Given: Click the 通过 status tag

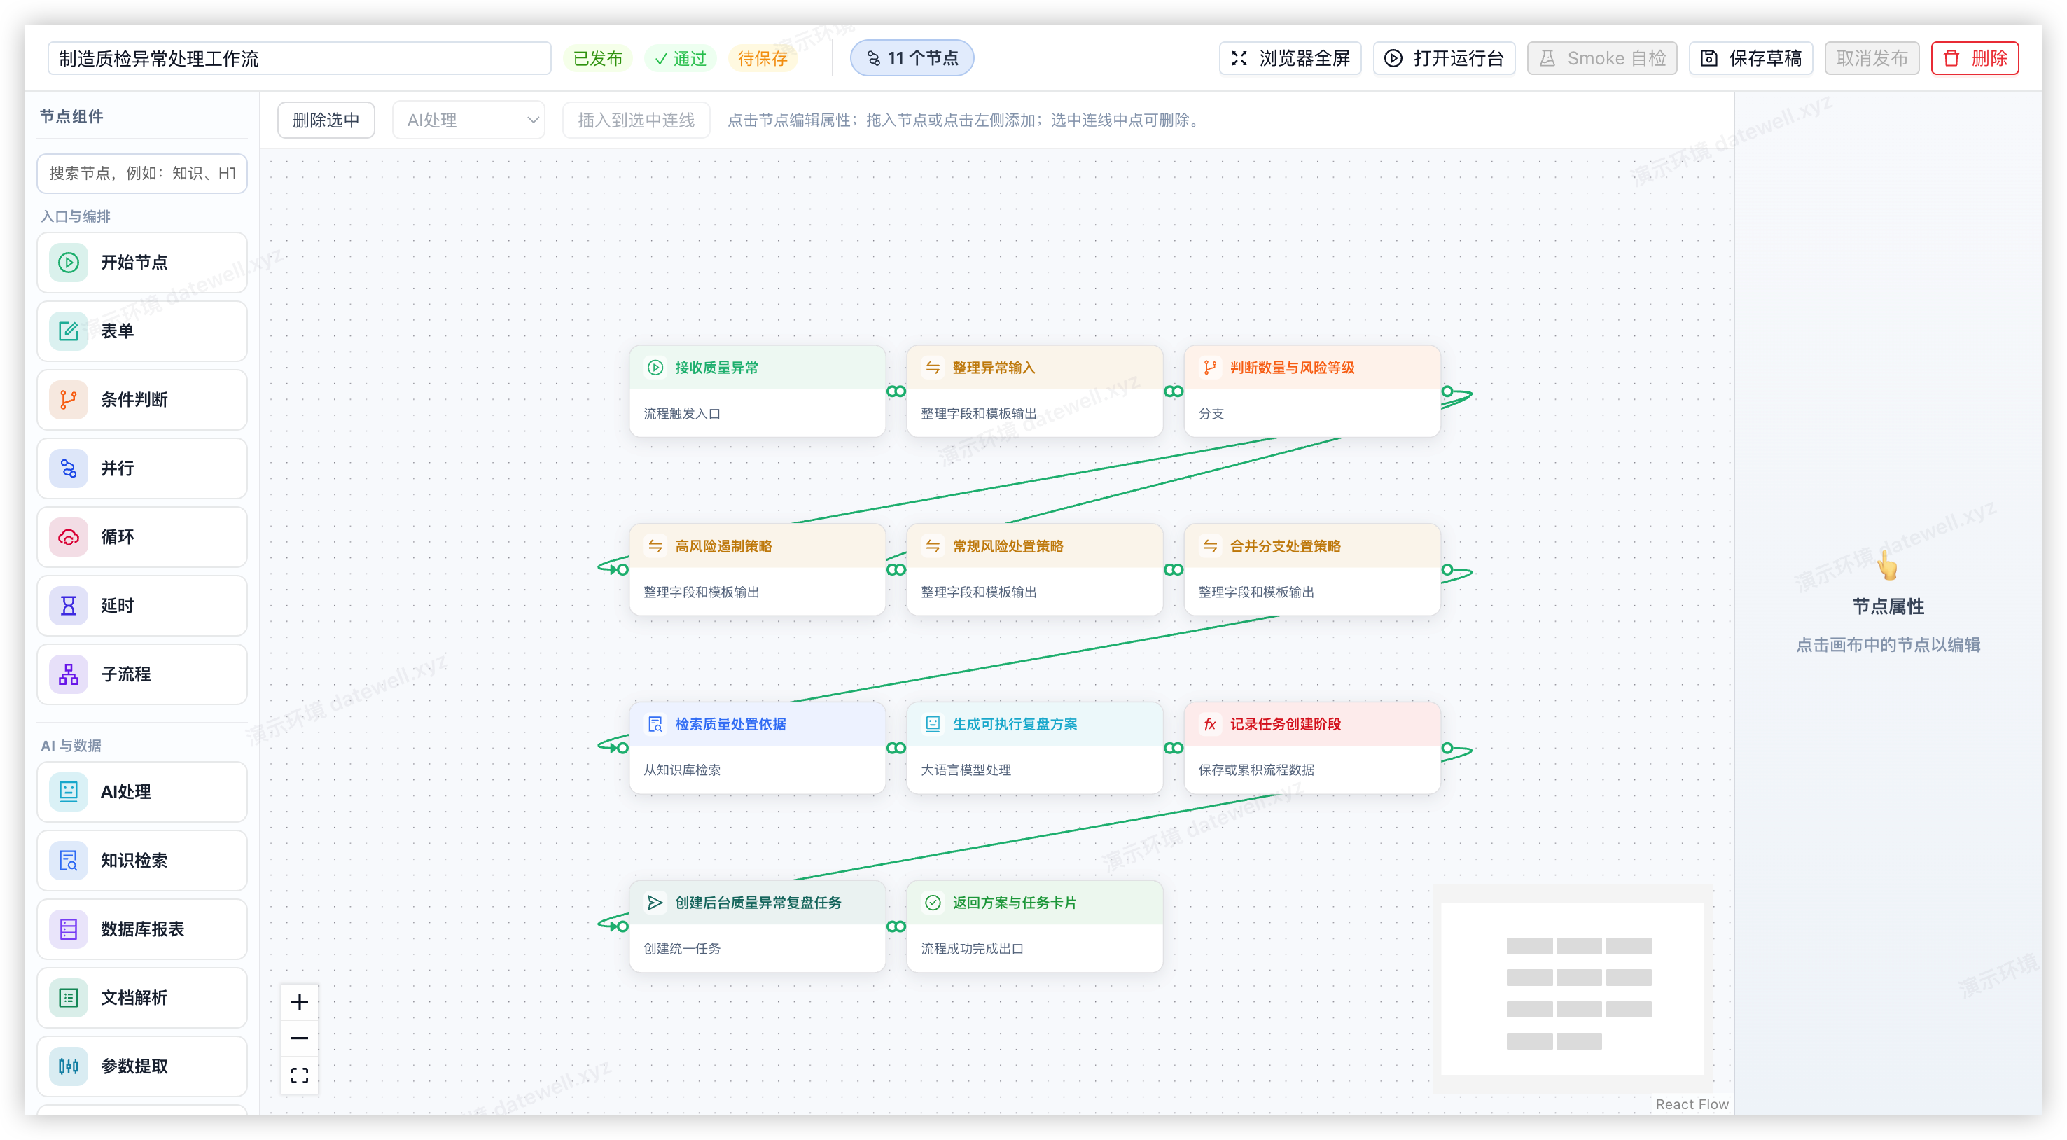Looking at the screenshot, I should click(x=680, y=59).
